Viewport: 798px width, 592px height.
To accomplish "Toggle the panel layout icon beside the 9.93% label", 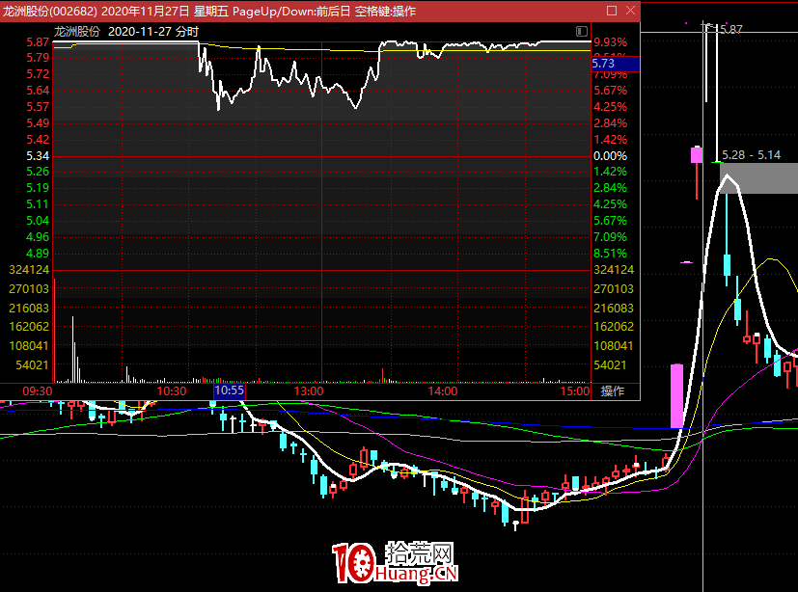I will [582, 32].
